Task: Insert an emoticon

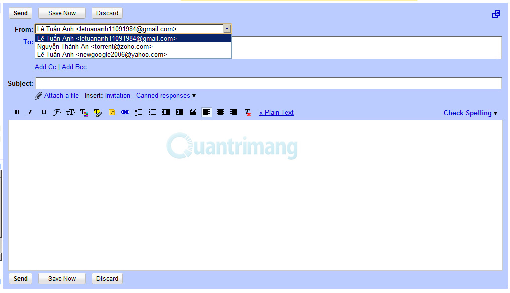Action: 112,112
